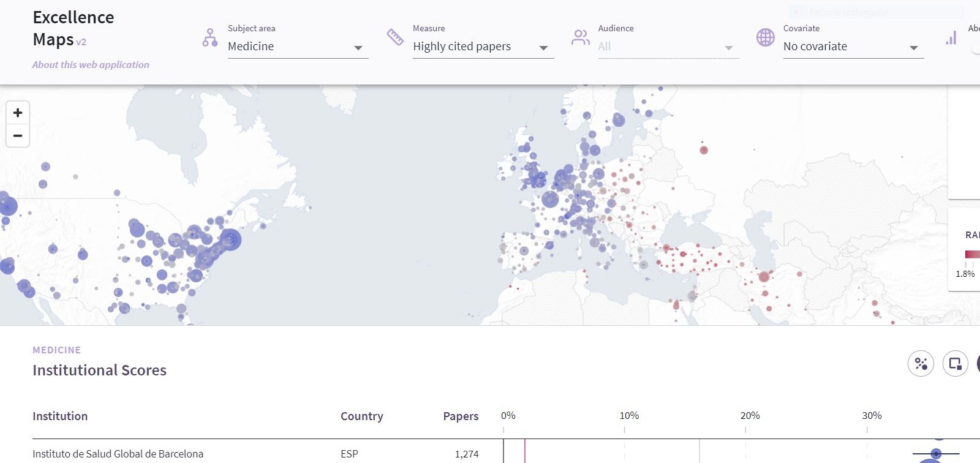Zoom in on the map

18,113
